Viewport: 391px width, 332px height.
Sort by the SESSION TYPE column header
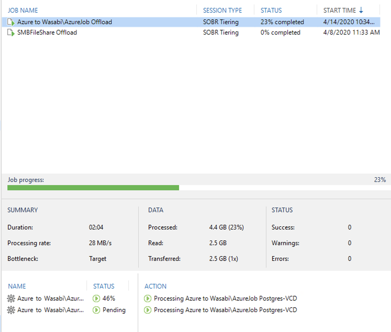pyautogui.click(x=222, y=10)
